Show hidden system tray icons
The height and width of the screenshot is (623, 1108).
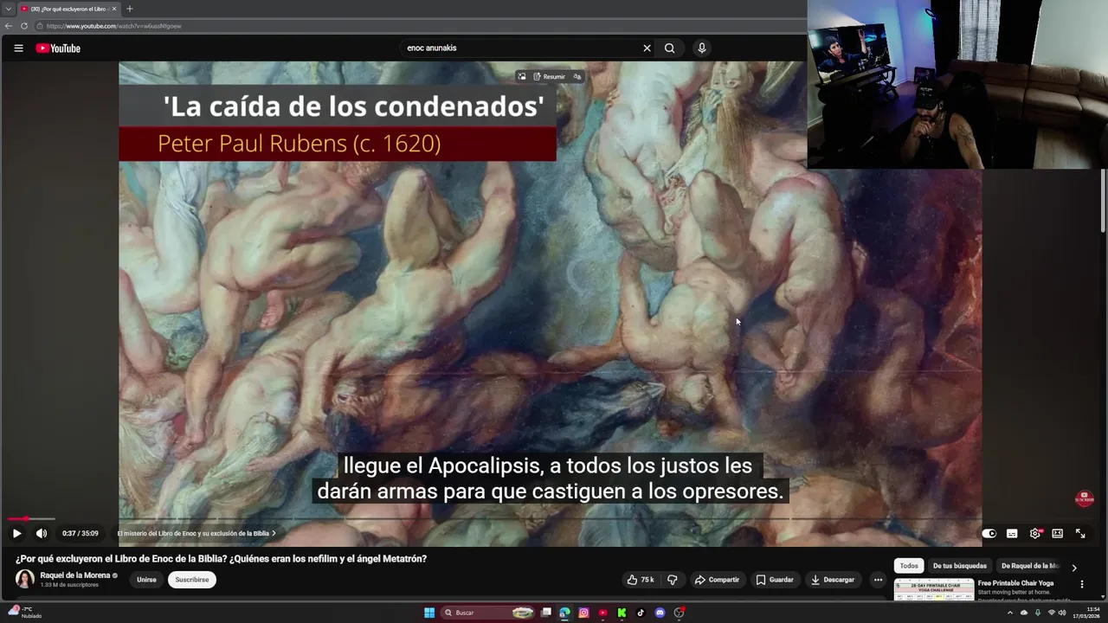[x=1009, y=613]
